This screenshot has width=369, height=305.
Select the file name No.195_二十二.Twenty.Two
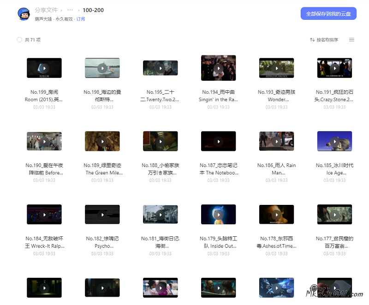coord(160,96)
